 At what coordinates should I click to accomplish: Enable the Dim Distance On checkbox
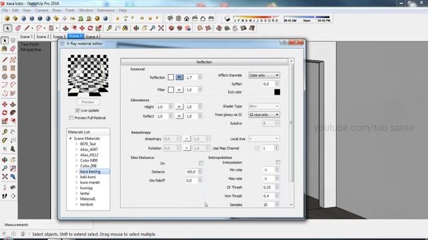201,163
